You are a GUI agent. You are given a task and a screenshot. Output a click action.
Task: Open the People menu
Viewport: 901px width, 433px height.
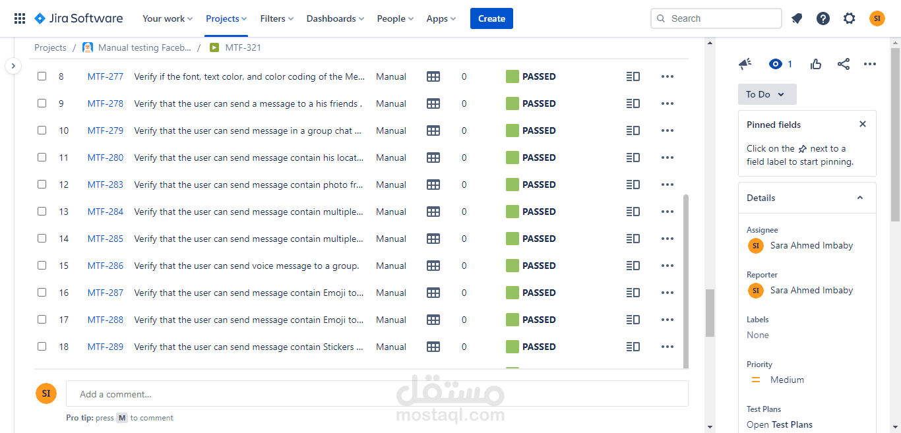[396, 18]
